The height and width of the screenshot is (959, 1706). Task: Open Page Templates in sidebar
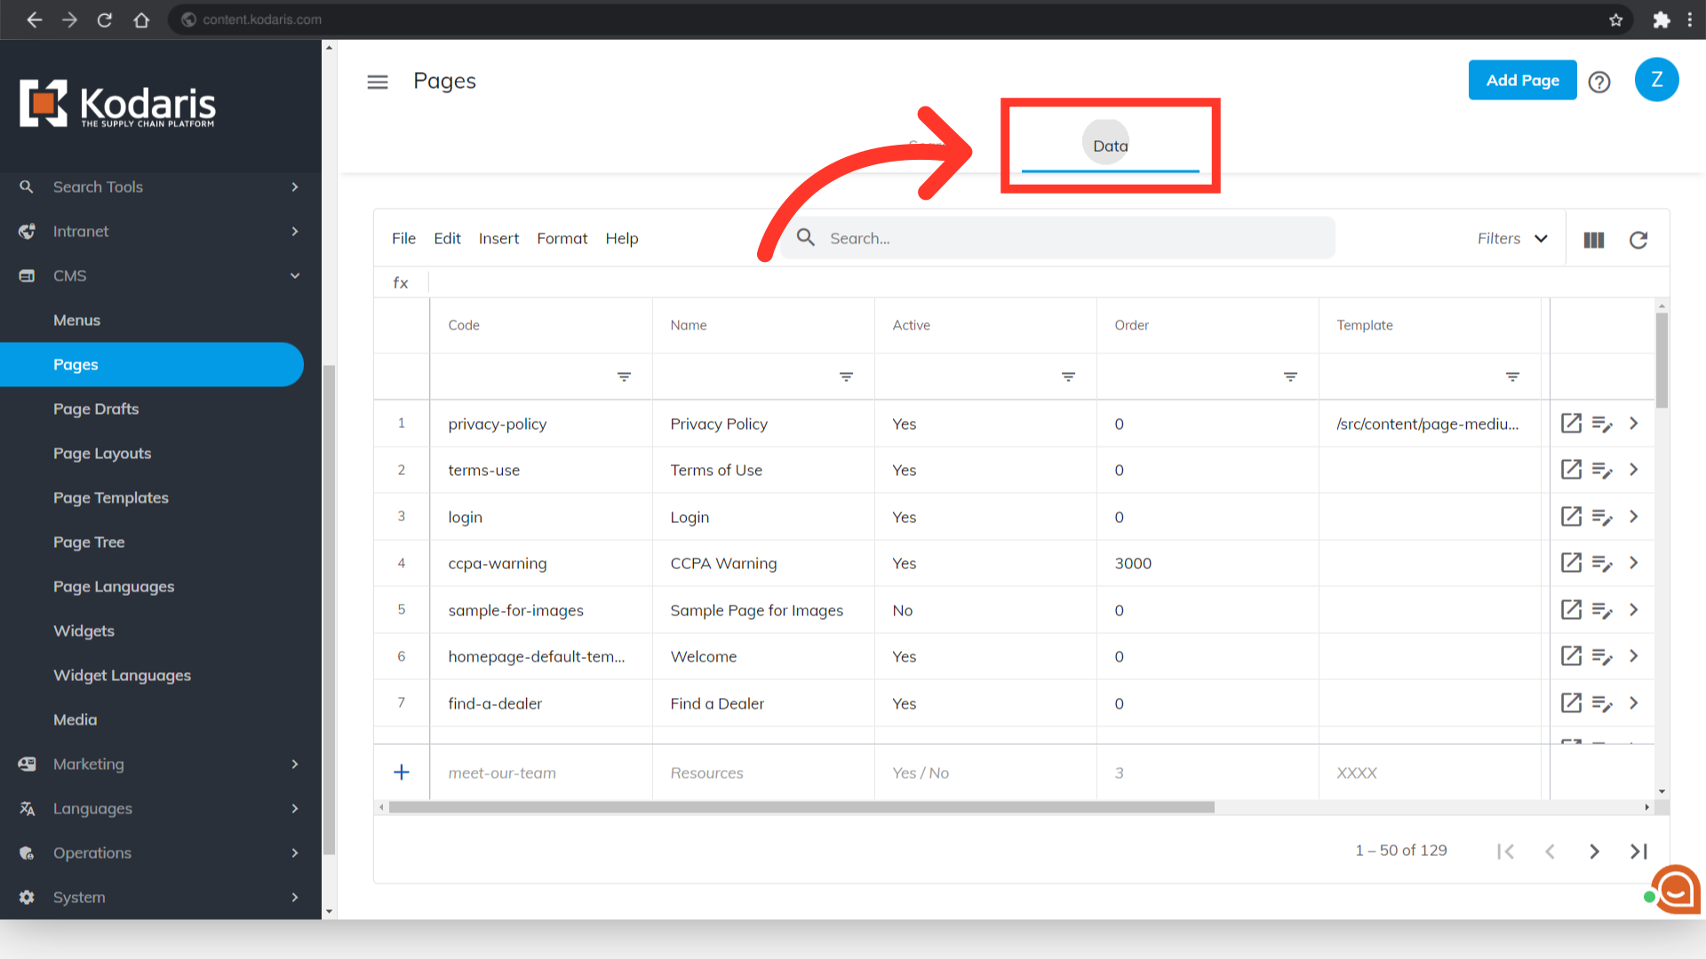coord(111,498)
